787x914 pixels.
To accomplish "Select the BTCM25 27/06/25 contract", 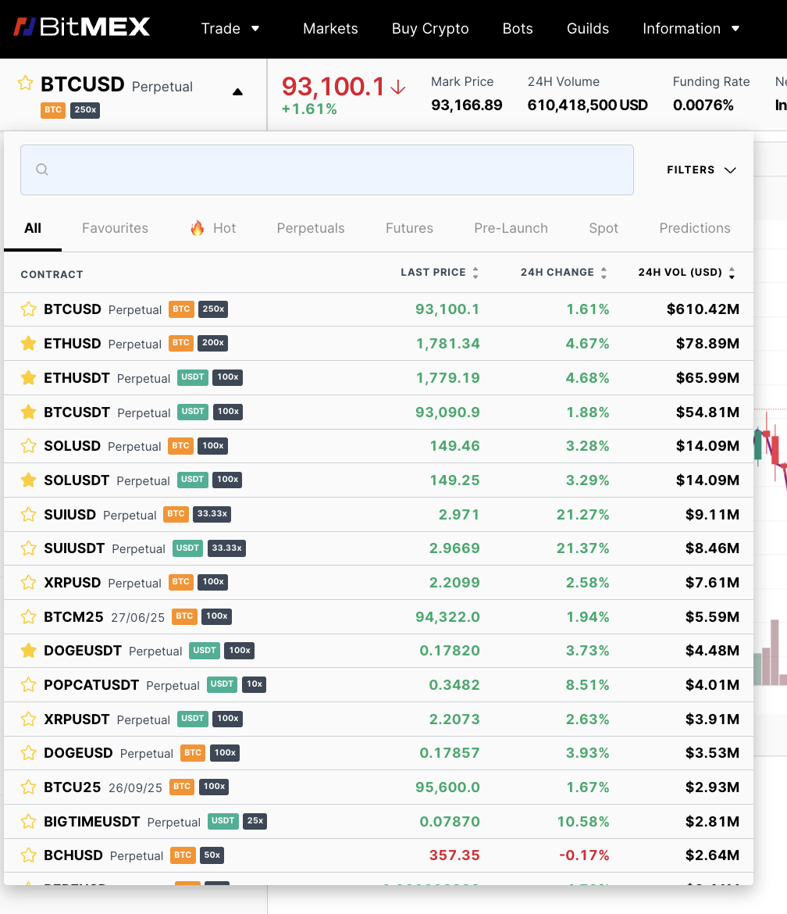I will (379, 616).
